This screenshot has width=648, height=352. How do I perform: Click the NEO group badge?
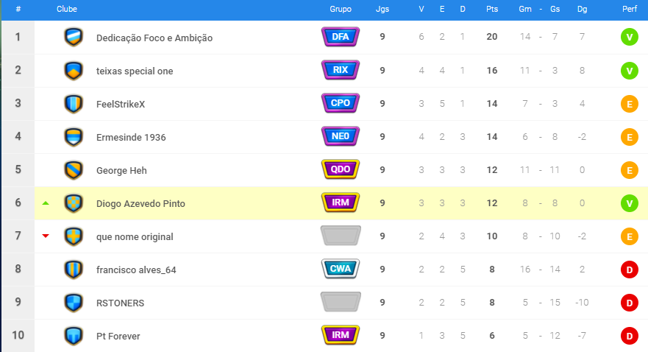click(341, 136)
